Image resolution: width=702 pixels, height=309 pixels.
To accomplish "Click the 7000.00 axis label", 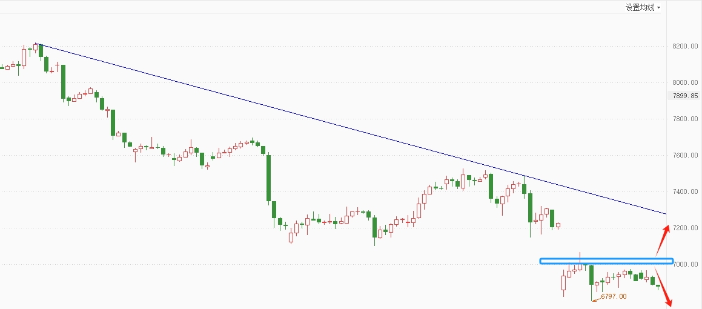I will tap(685, 264).
